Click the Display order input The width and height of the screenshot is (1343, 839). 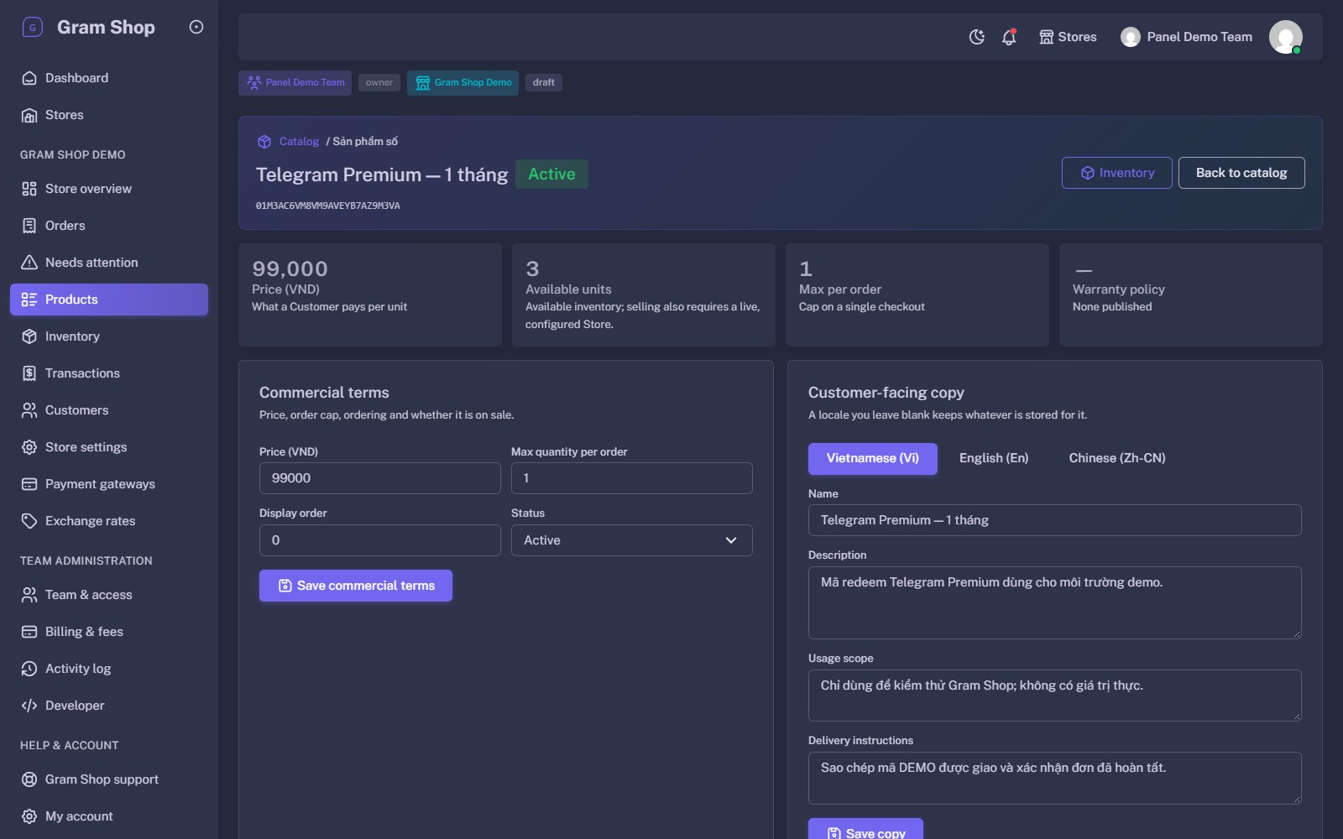point(380,540)
